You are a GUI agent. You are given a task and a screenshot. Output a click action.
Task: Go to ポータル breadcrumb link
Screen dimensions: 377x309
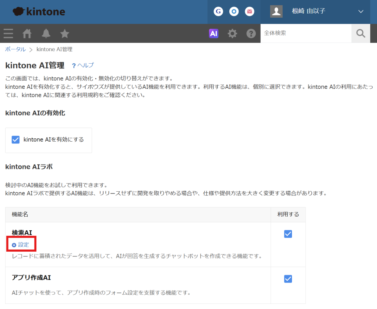(15, 49)
